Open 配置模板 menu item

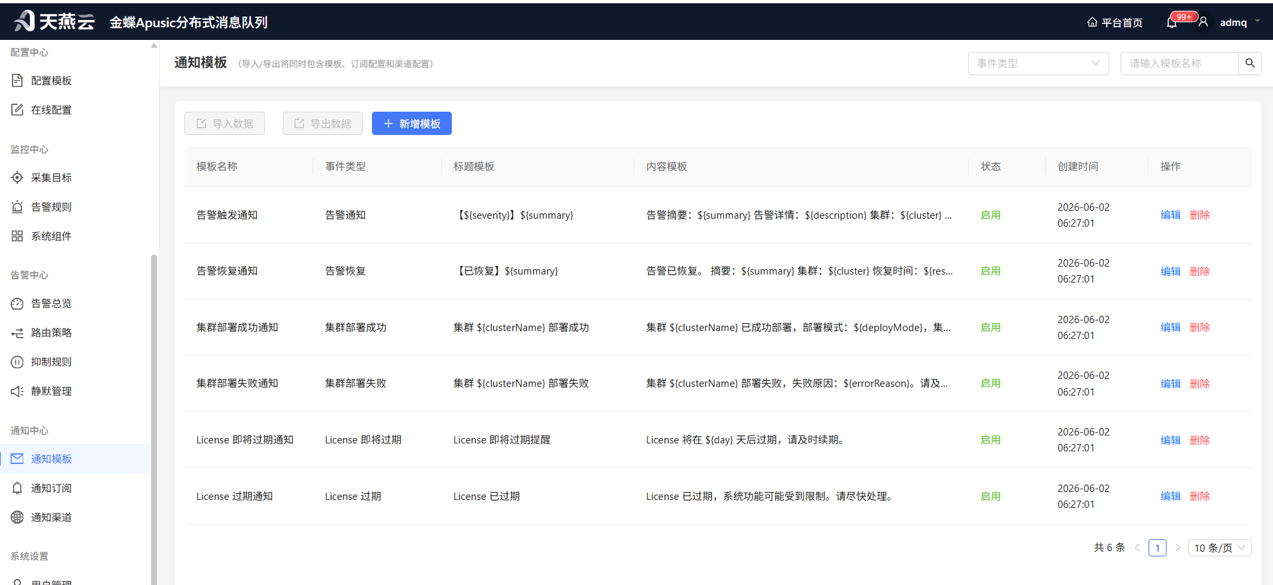coord(75,80)
